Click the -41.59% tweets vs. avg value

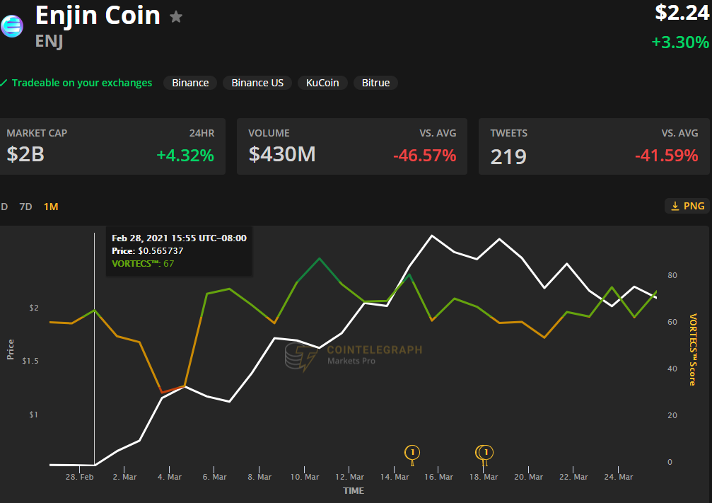667,156
